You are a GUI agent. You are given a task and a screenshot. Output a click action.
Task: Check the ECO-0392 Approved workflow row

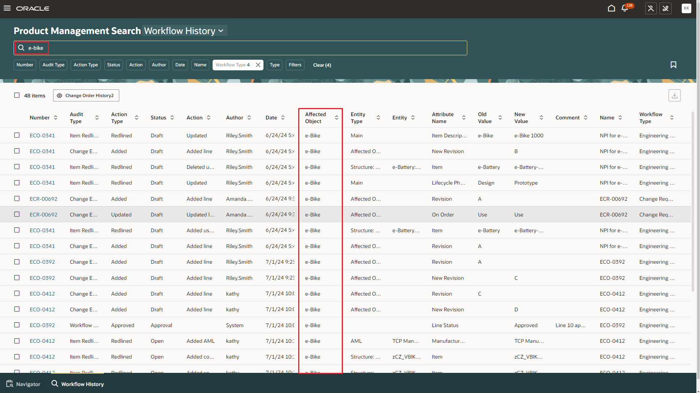(x=17, y=325)
